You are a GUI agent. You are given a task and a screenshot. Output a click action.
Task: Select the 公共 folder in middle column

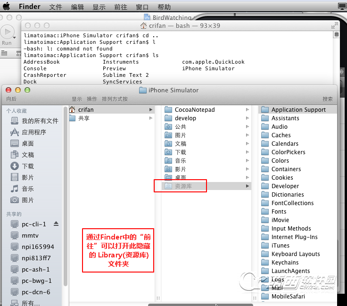pos(206,126)
